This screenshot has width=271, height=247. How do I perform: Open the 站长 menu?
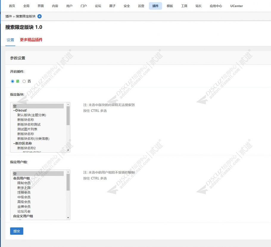198,6
